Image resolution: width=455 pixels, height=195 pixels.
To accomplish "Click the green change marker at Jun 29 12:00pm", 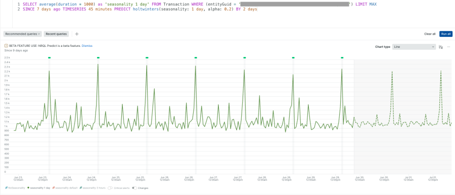I will [342, 58].
